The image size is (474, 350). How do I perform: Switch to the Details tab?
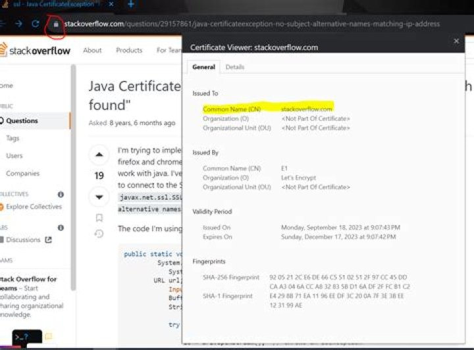tap(235, 67)
